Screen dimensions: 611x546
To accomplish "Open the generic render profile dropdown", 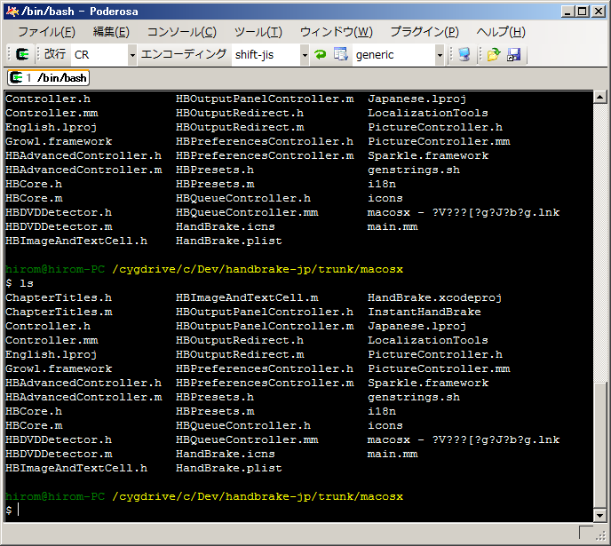I will (x=440, y=55).
